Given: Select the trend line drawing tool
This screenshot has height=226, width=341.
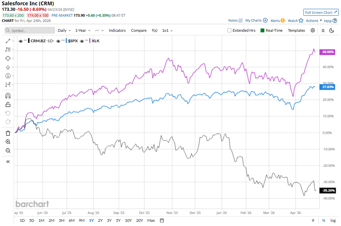Looking at the screenshot, I should (8, 41).
